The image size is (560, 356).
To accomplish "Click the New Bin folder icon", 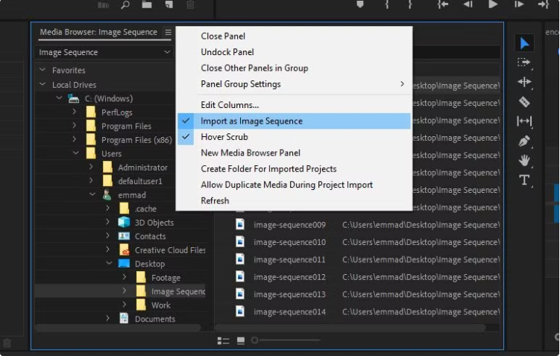I will click(147, 4).
